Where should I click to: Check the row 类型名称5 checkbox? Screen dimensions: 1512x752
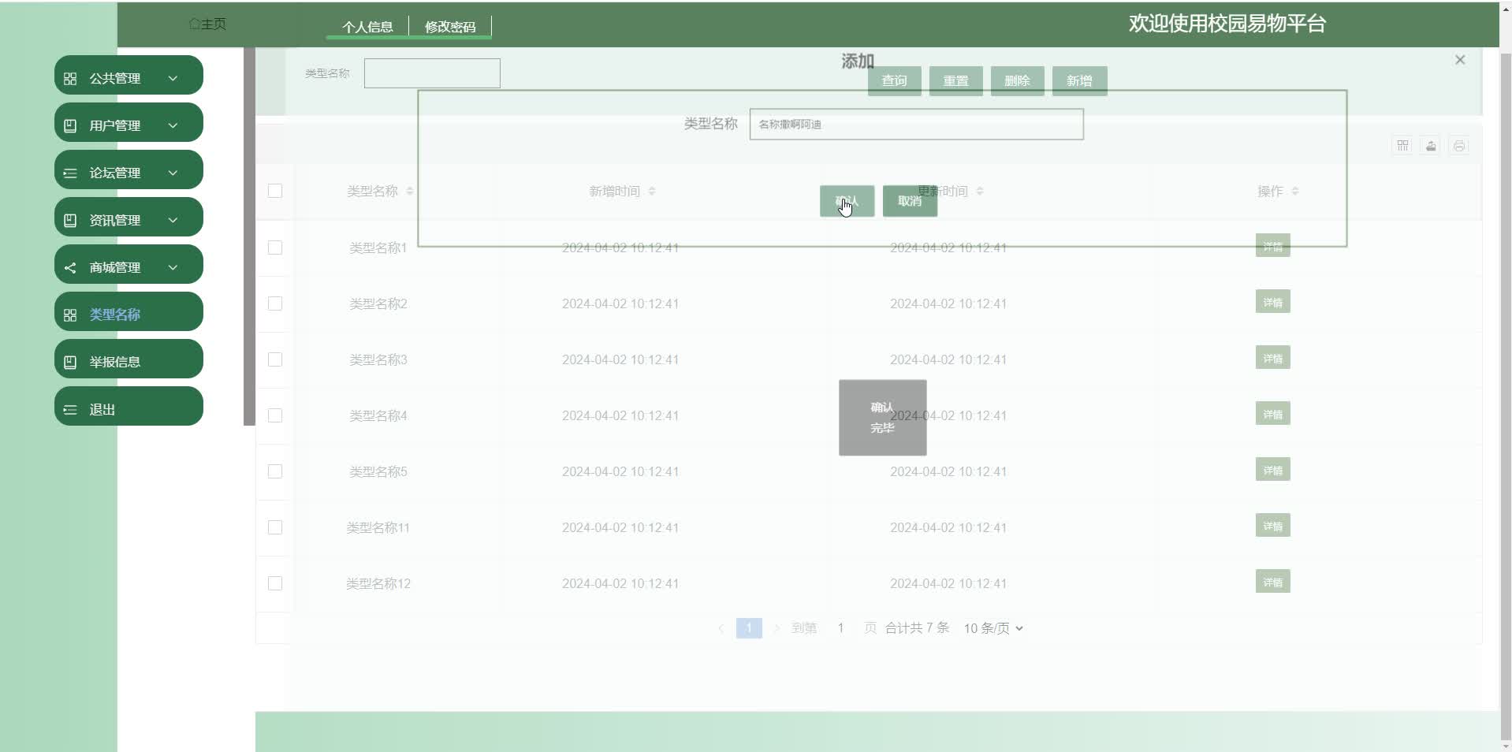pos(275,471)
